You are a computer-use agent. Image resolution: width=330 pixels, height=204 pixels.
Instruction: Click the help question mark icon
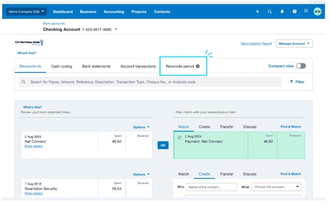295,11
